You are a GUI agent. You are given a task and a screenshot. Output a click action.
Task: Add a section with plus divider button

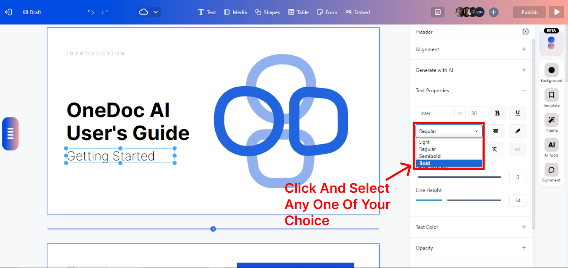tap(213, 229)
